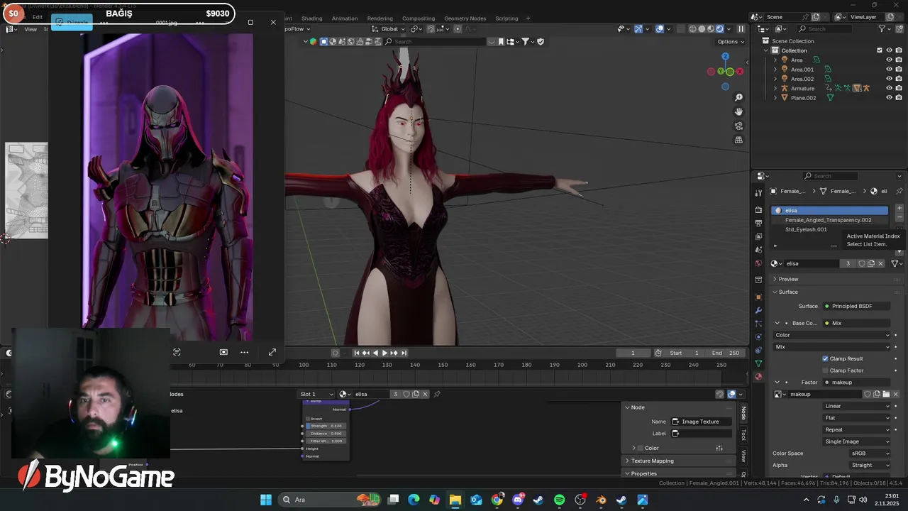Open the Global transform orientation dropdown

pyautogui.click(x=389, y=29)
